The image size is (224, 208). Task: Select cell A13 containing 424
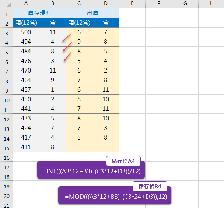pos(26,128)
